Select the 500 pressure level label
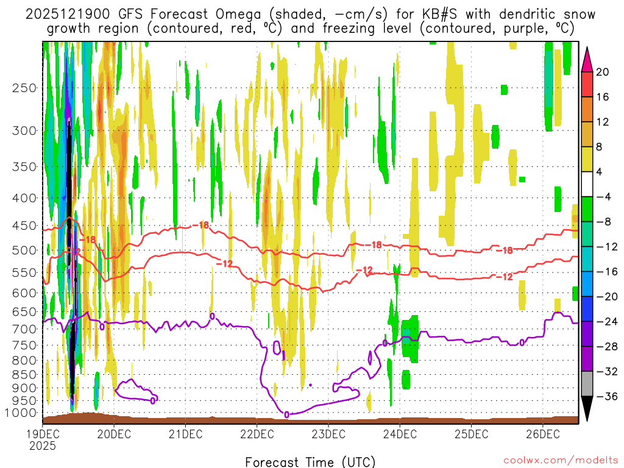Screen dimensions: 624x468 click(24, 250)
